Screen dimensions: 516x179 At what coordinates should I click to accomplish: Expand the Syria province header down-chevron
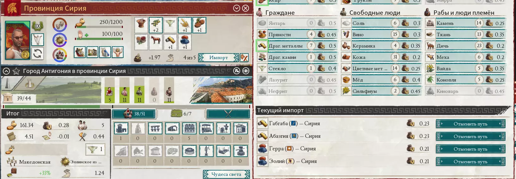[236, 8]
